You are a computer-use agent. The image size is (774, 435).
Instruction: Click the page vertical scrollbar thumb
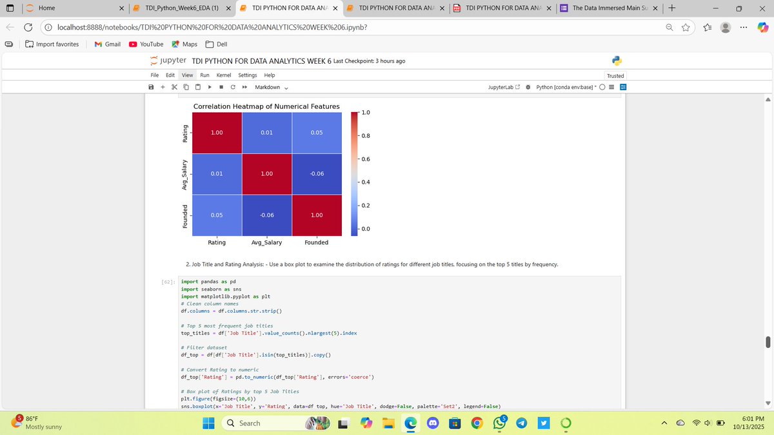(x=768, y=341)
